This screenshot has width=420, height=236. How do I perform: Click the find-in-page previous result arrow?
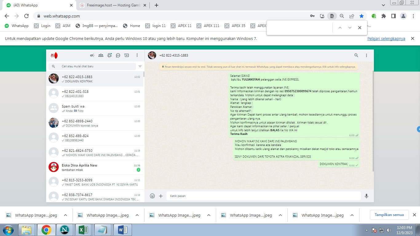(340, 28)
